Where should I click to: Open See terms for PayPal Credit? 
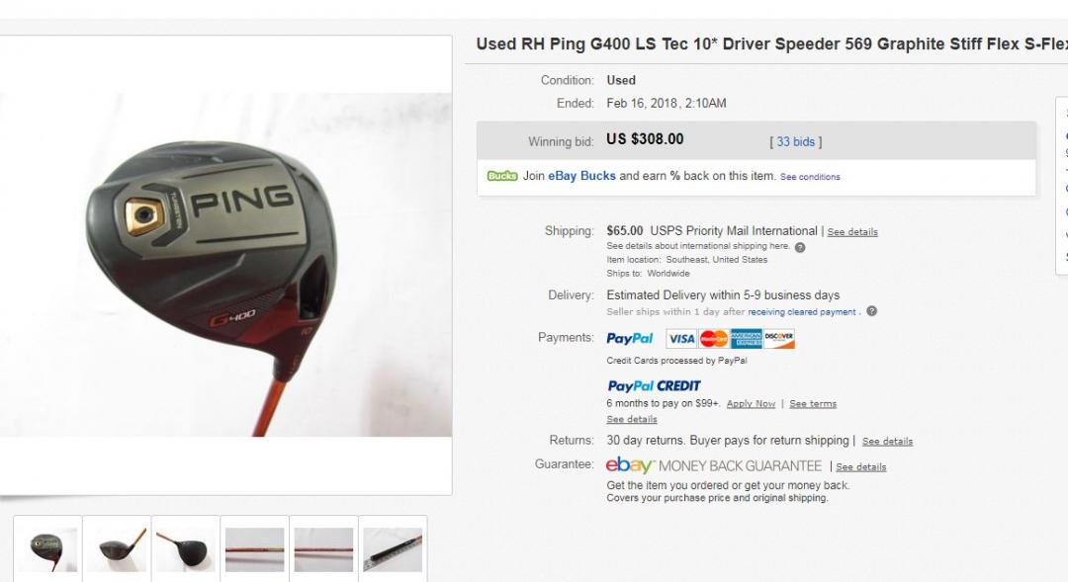click(813, 404)
